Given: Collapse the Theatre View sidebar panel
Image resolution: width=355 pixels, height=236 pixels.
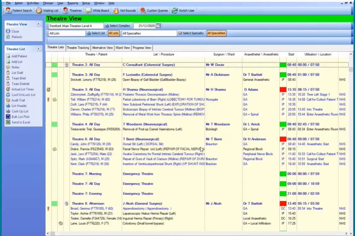Looking at the screenshot, I should pyautogui.click(x=38, y=24).
